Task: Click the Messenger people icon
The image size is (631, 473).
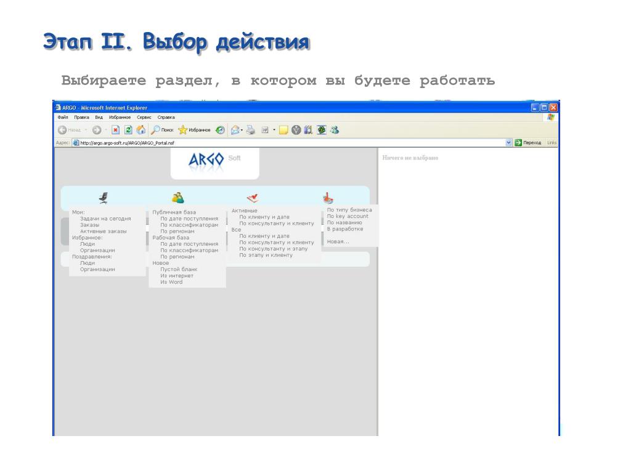Action: point(335,130)
